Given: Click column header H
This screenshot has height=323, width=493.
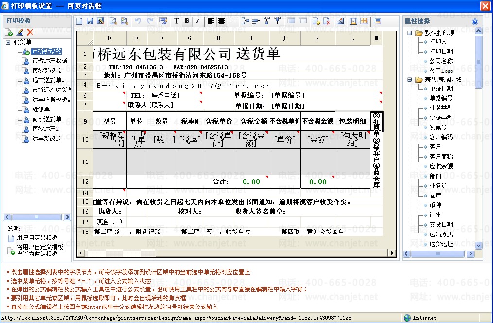Looking at the screenshot, I should point(218,38).
